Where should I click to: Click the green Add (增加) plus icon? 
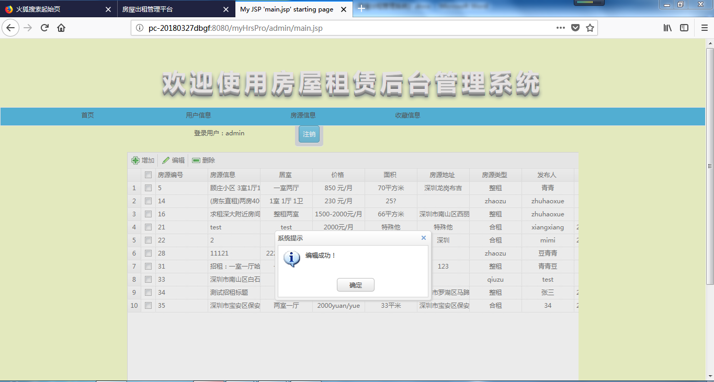tap(135, 160)
